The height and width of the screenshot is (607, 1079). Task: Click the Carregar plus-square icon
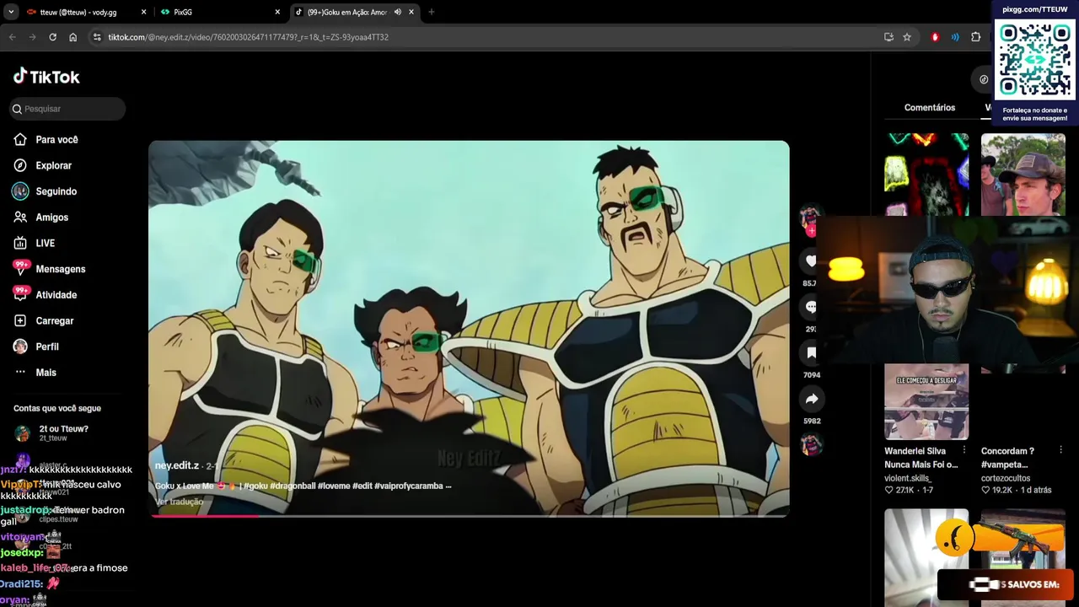coord(20,320)
